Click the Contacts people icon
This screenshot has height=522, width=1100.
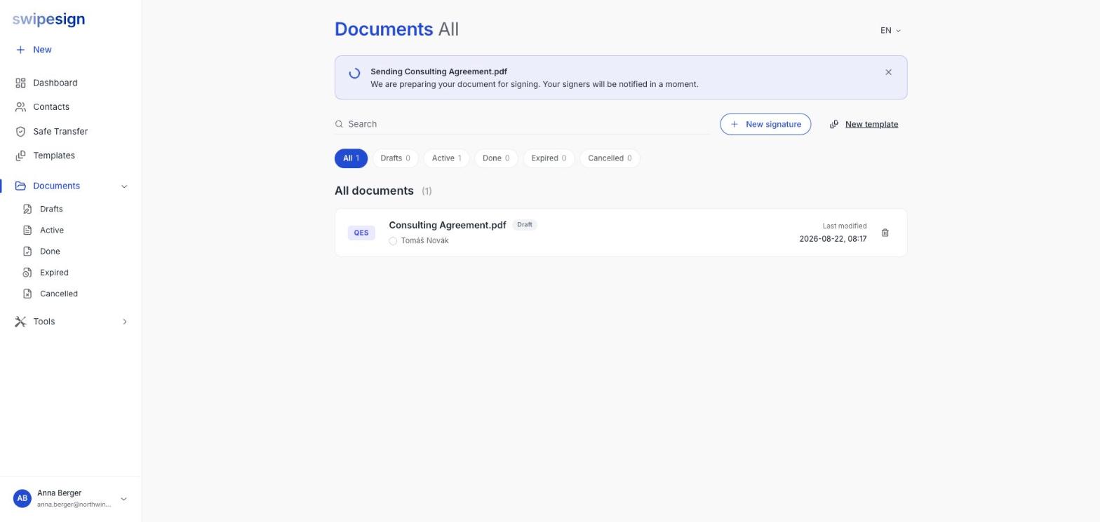point(20,107)
